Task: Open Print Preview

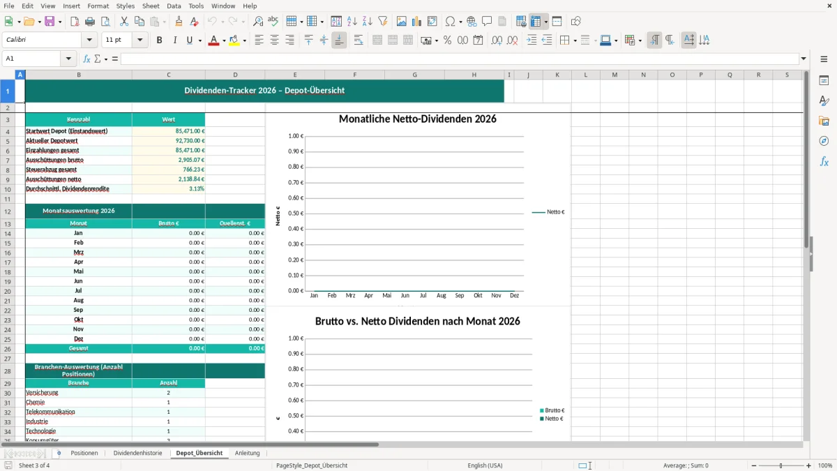Action: [105, 22]
